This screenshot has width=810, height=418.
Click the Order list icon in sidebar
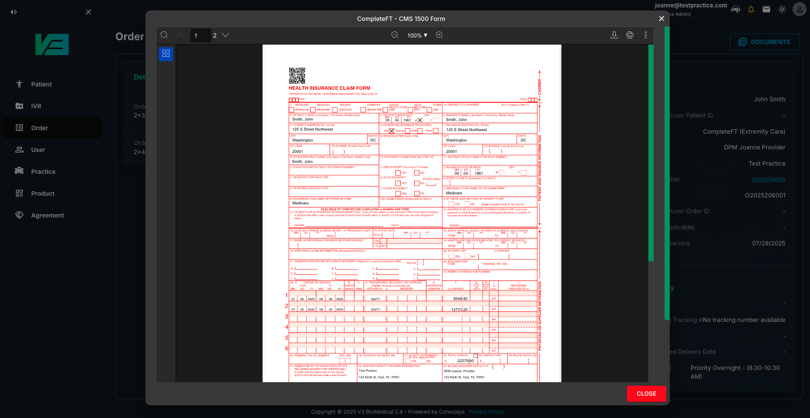pyautogui.click(x=19, y=128)
